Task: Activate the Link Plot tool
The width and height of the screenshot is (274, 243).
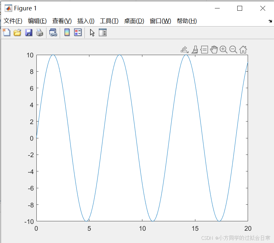Action: click(x=53, y=32)
